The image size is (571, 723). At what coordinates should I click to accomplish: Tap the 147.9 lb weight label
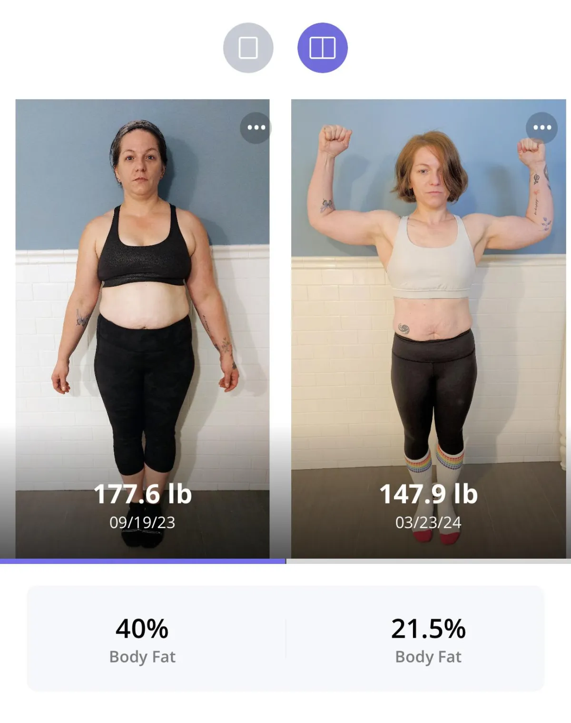click(x=428, y=494)
